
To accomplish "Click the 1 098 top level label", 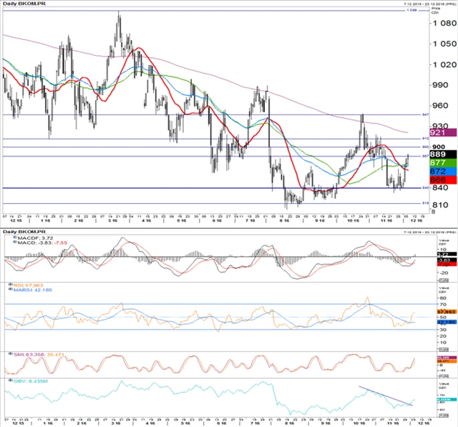I will pos(412,11).
